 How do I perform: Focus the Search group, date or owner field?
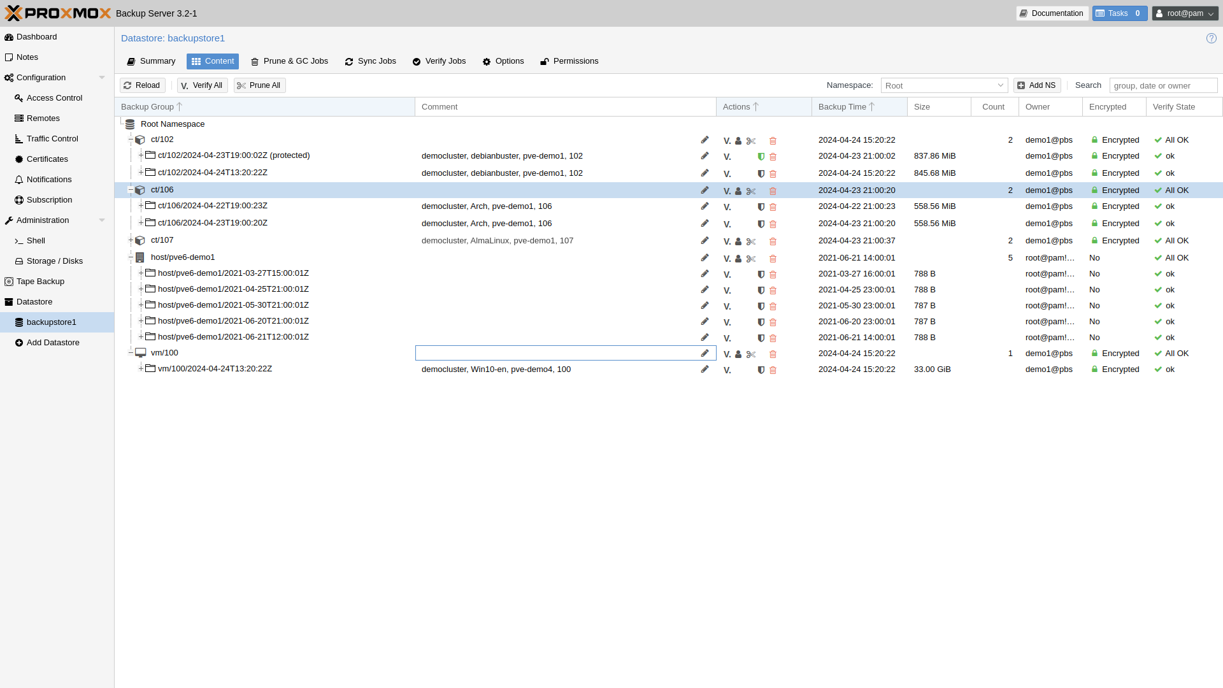point(1162,85)
